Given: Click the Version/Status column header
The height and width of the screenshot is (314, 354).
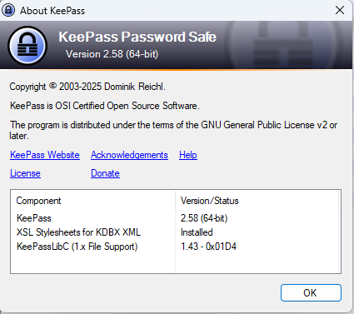Looking at the screenshot, I should coord(257,201).
